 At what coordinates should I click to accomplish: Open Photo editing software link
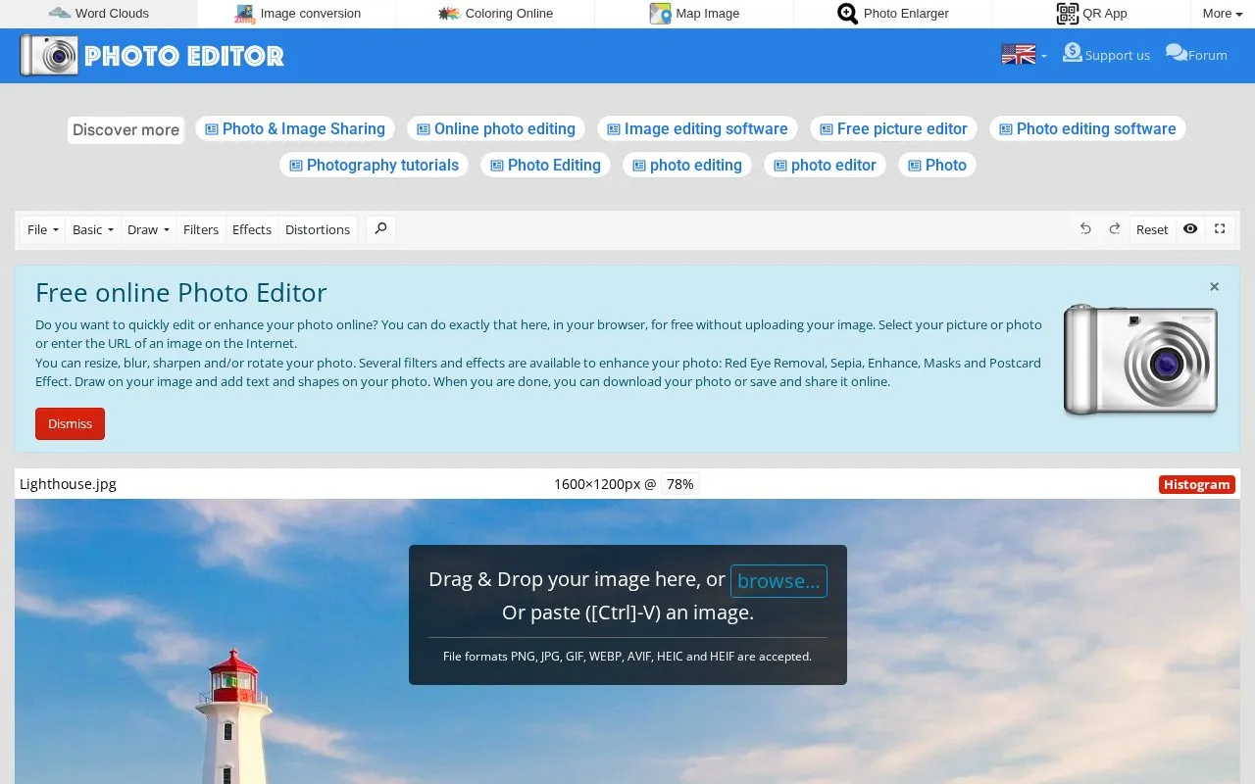point(1087,128)
